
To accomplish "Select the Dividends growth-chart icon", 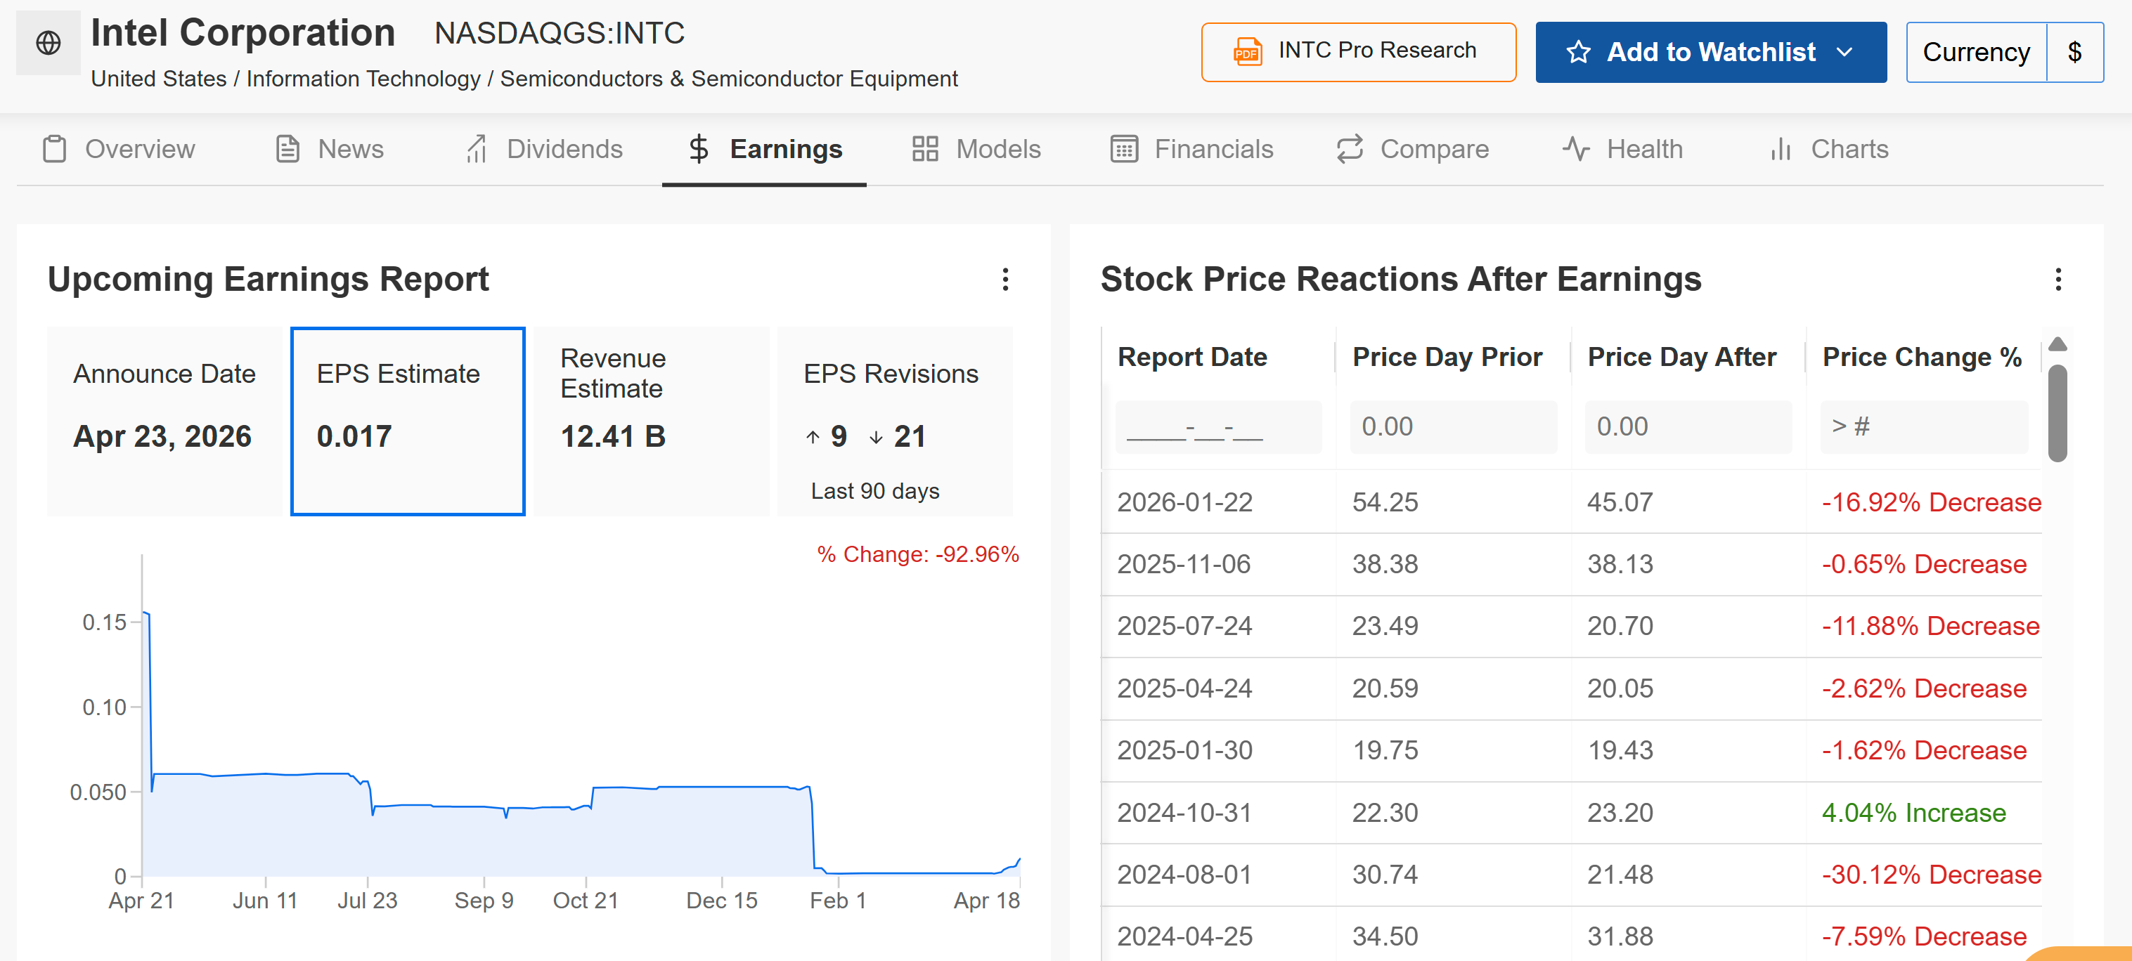I will (x=477, y=149).
